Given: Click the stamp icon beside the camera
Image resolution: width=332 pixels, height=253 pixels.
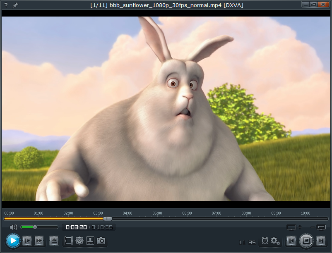Looking at the screenshot, I should 90,241.
